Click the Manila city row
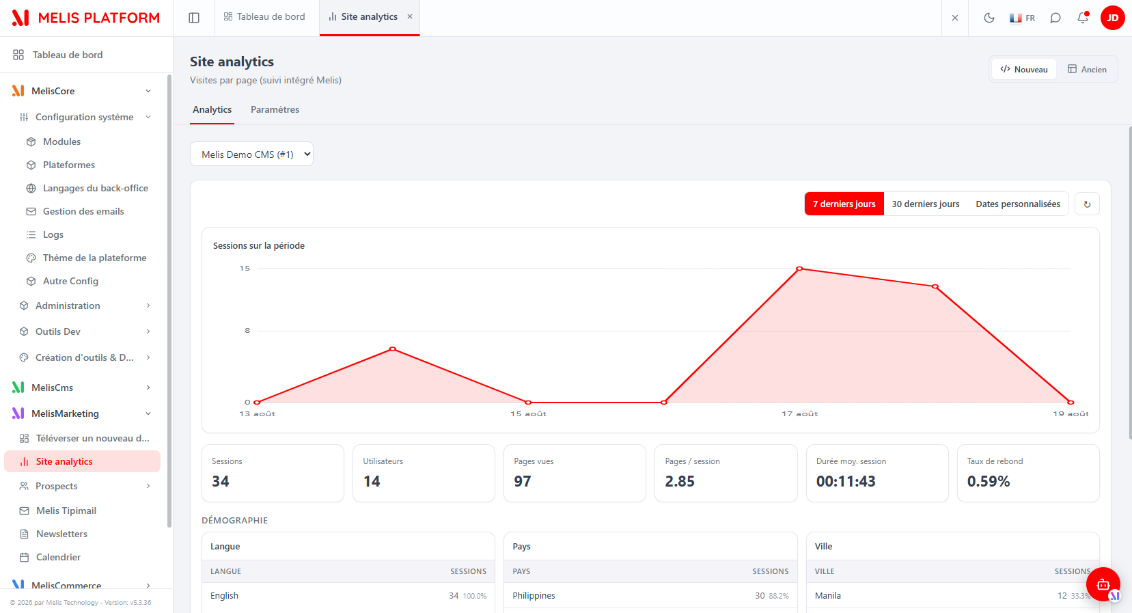 [x=953, y=595]
